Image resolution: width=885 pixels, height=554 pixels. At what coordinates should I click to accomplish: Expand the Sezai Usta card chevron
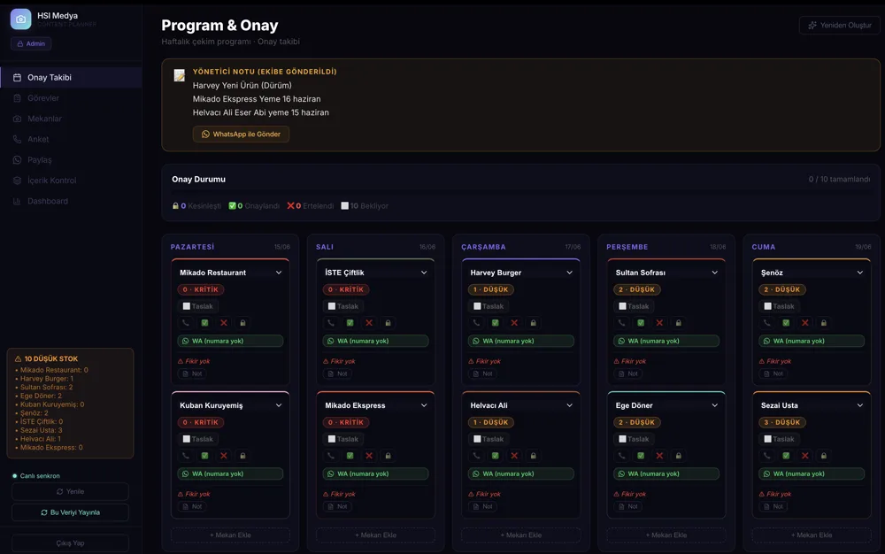click(x=860, y=405)
